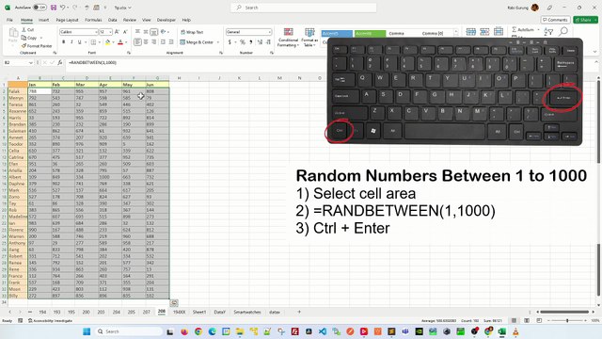Click the Cut scissors icon
The height and width of the screenshot is (339, 602).
(x=24, y=29)
